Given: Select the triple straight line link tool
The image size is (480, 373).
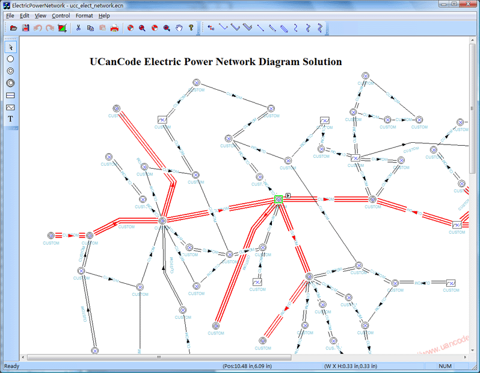Looking at the screenshot, I should (x=285, y=28).
